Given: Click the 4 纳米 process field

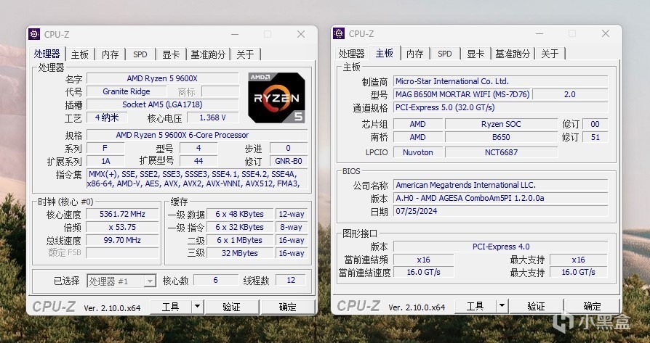Looking at the screenshot, I should click(x=107, y=117).
